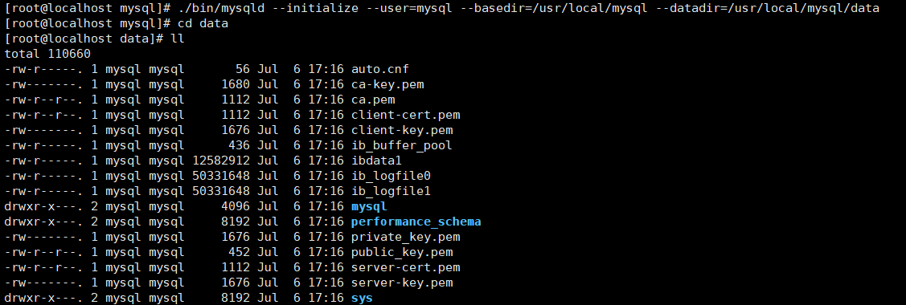The image size is (906, 305).
Task: Select server-cert.pem in the listing
Action: 406,267
